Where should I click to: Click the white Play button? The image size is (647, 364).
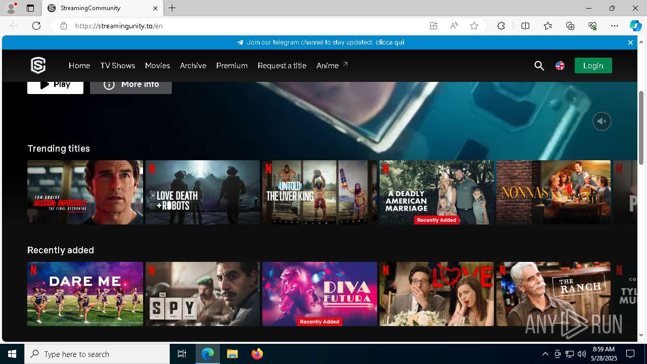55,87
